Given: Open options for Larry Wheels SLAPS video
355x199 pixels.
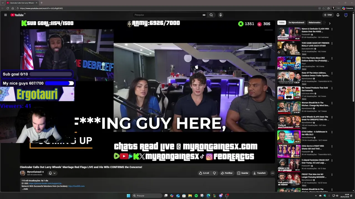Looking at the screenshot, I should (332, 117).
